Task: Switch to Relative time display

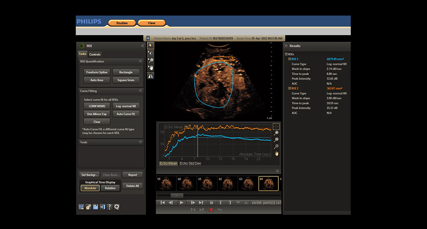Action: [110, 188]
